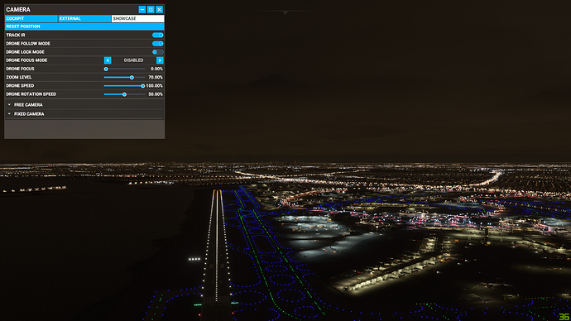Pop out the Camera panel window
The width and height of the screenshot is (571, 321).
pos(151,9)
